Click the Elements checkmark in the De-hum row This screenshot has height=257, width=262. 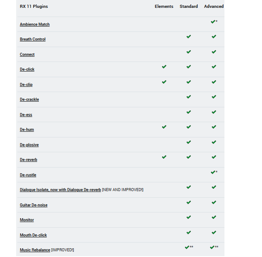(x=164, y=127)
